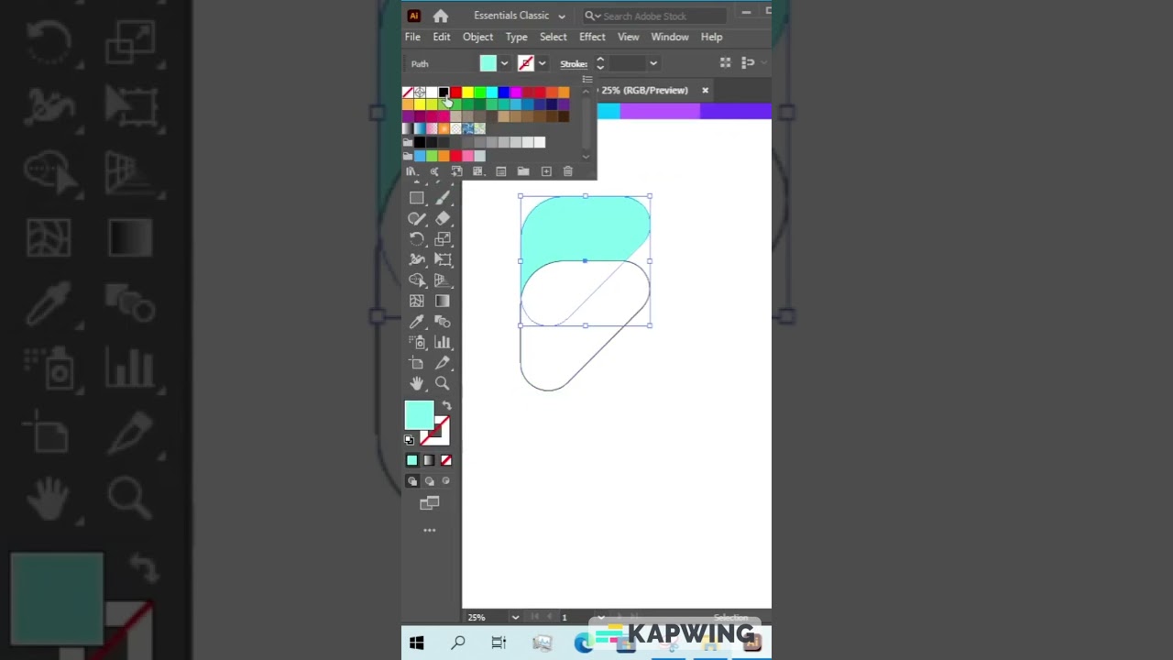This screenshot has height=660, width=1173.
Task: Open the Swatches panel list menu
Action: (587, 80)
